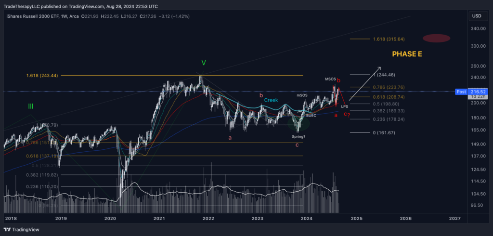Image resolution: width=493 pixels, height=236 pixels.
Task: Click the green wave III label
Action: click(x=30, y=106)
